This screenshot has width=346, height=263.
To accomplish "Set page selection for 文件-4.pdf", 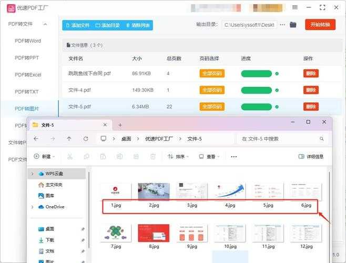I will point(212,90).
